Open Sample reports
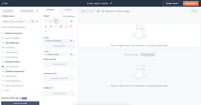Viewport: 201px width, 105px height. [172, 3]
